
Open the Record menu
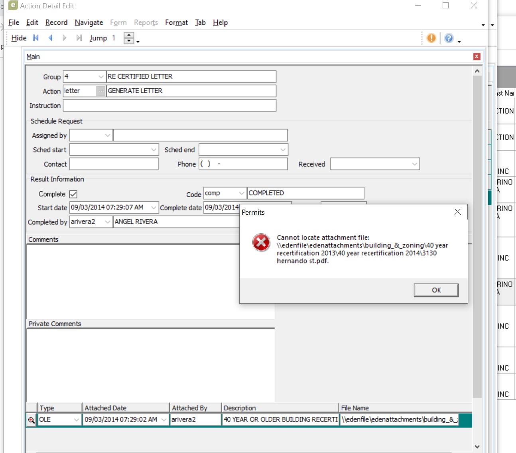coord(56,23)
